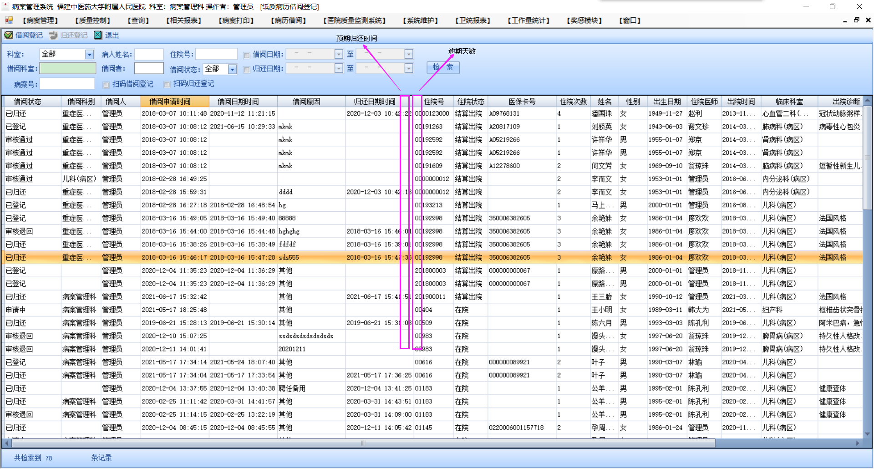
Task: Click the 住院号 filter input field
Action: [x=217, y=54]
